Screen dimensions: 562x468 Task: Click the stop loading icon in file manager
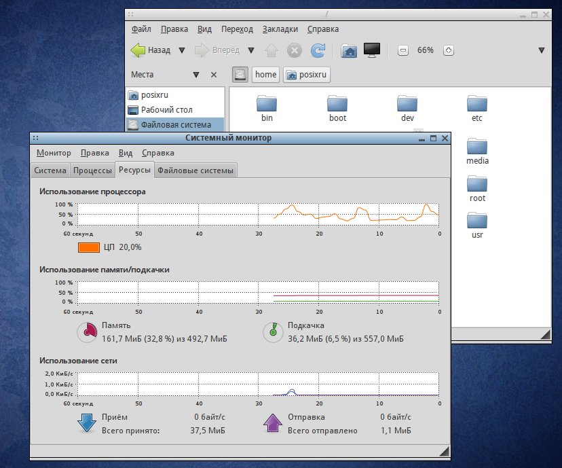295,50
